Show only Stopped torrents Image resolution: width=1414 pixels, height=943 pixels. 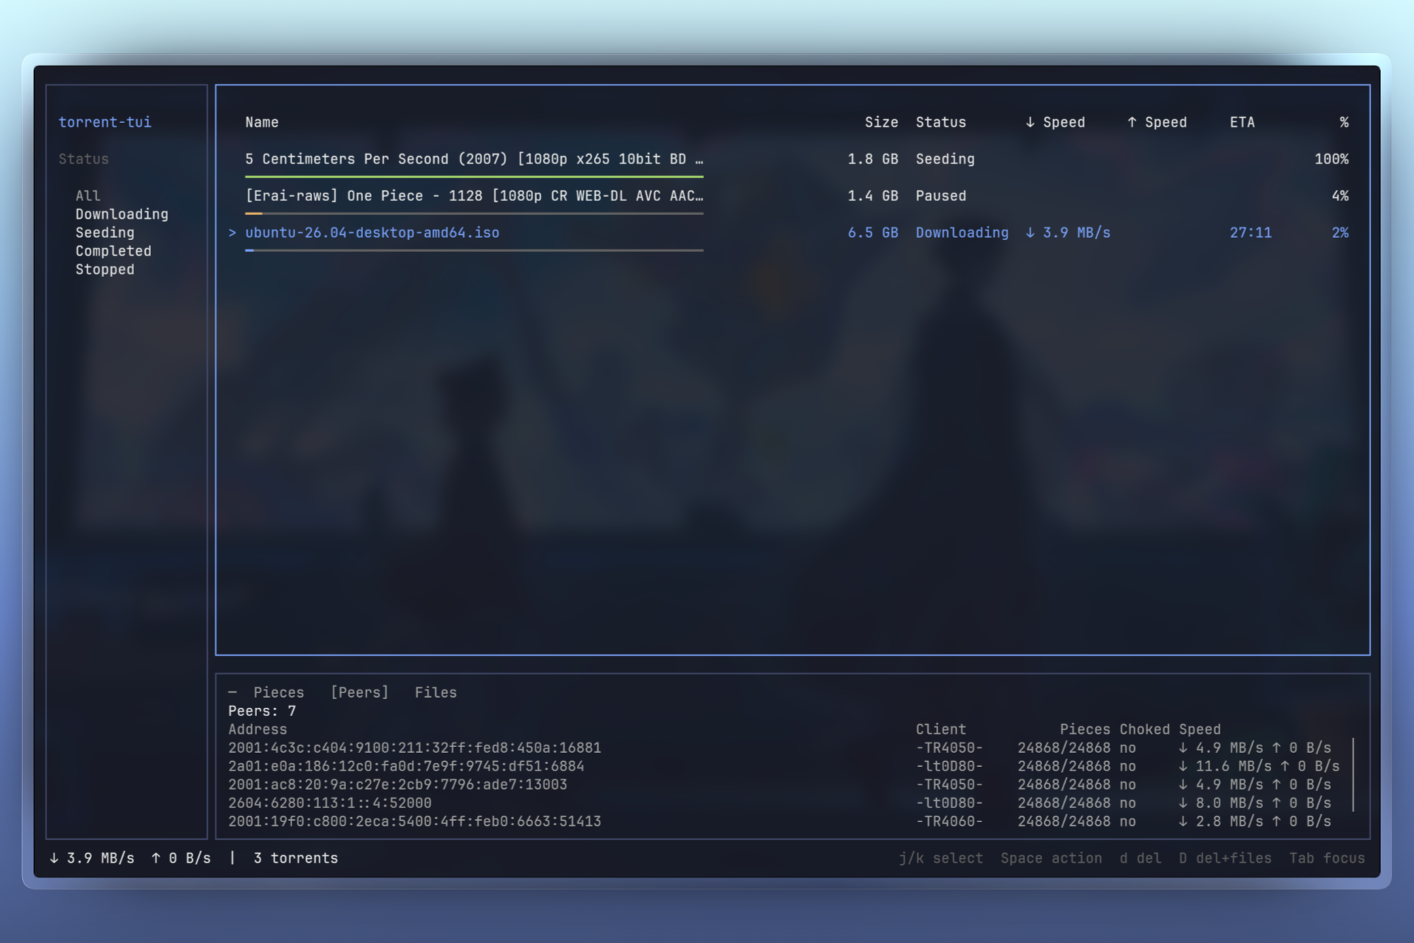[105, 270]
